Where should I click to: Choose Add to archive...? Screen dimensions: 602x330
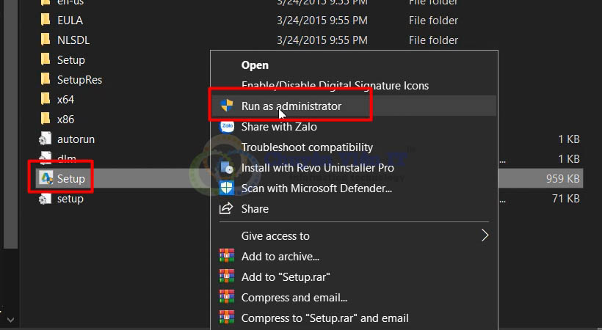pos(280,257)
